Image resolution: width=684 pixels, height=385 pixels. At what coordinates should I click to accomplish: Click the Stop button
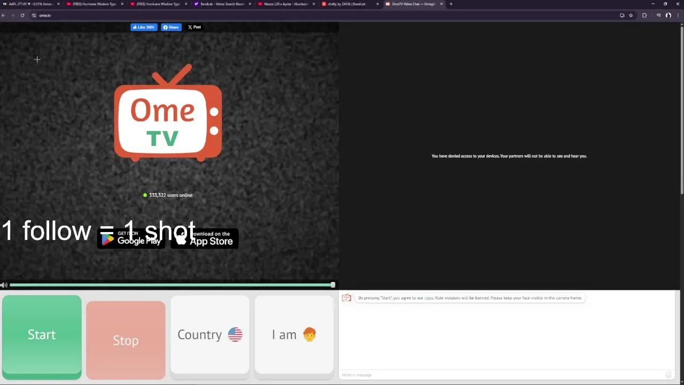click(126, 340)
